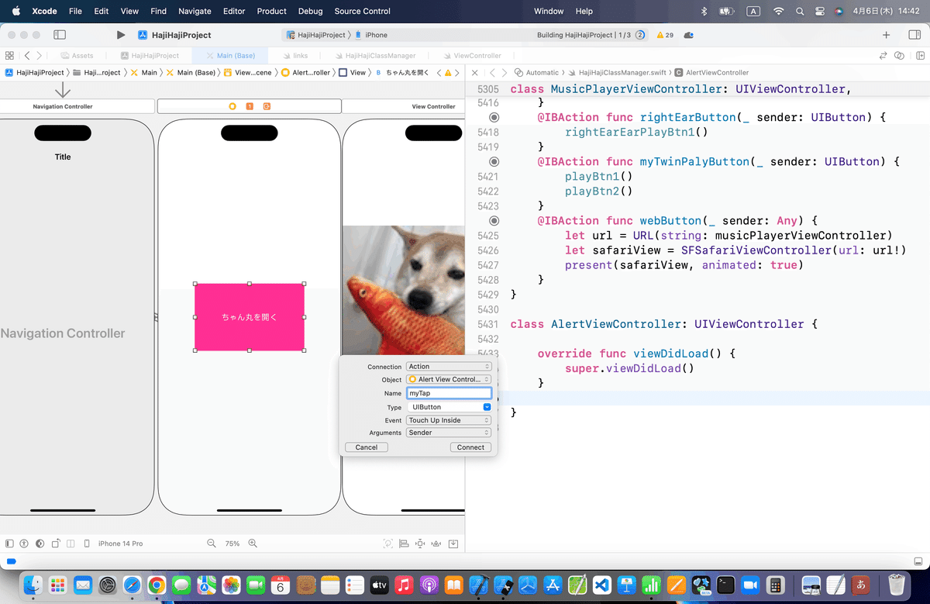Screen dimensions: 930x604
Task: Click the Name field containing myTap
Action: pos(449,393)
